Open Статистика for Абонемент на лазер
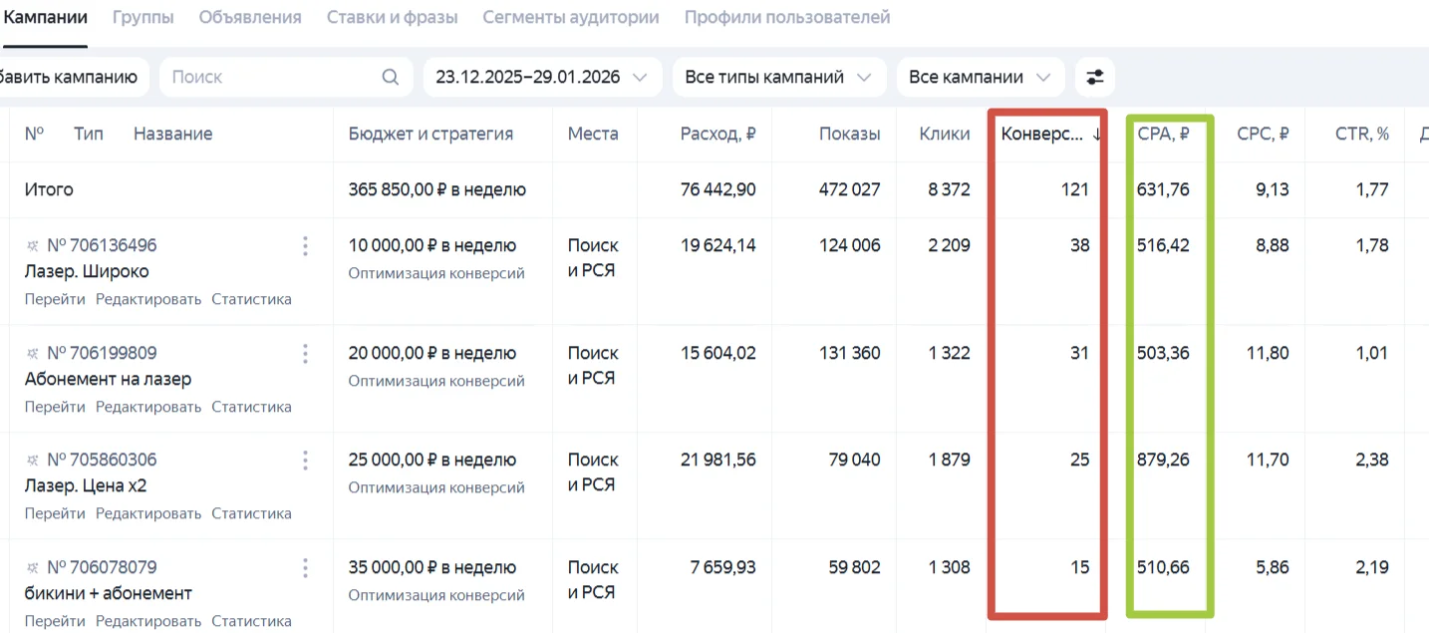 [x=251, y=407]
